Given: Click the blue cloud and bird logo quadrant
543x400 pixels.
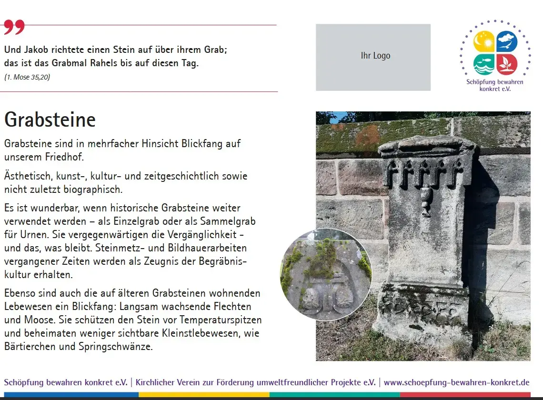Looking at the screenshot, I should 506,41.
